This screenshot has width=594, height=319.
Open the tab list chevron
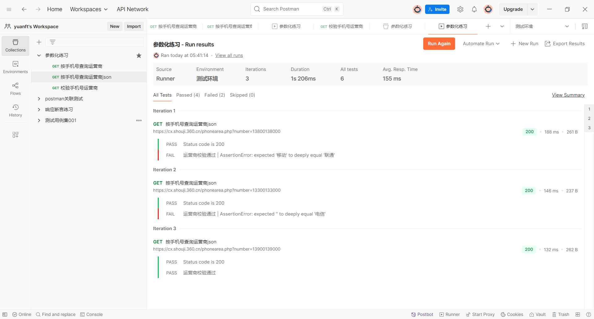click(x=502, y=26)
